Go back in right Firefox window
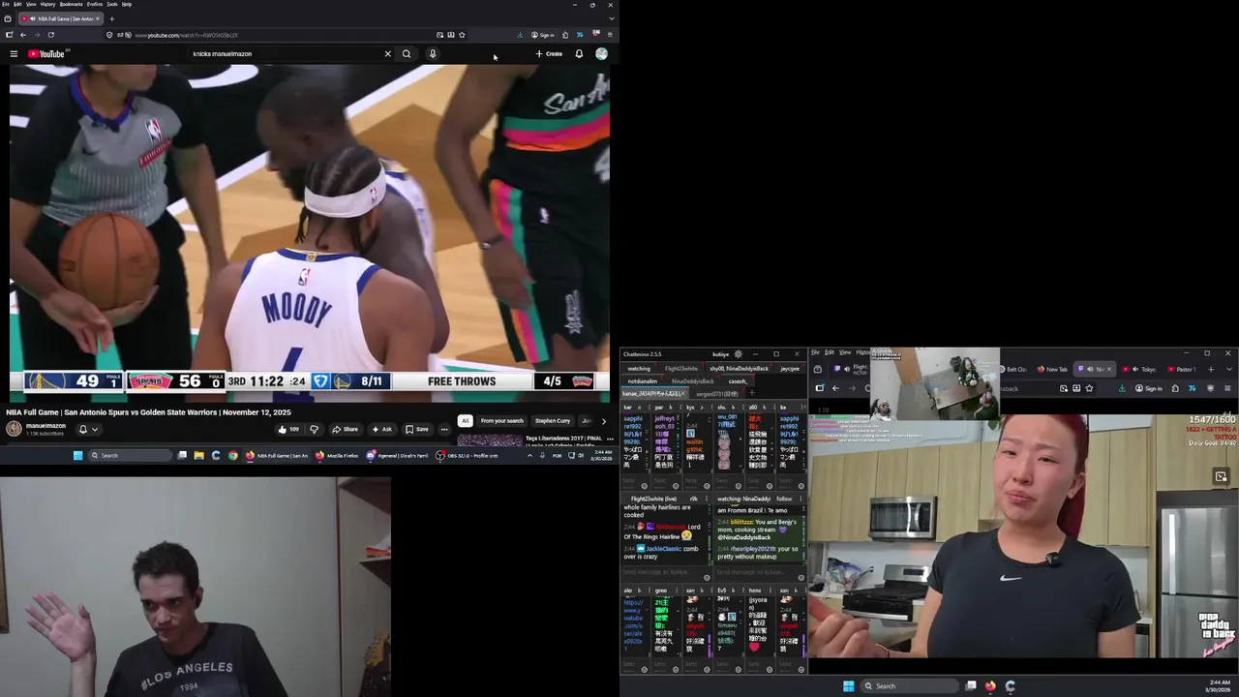The image size is (1239, 697). [x=835, y=388]
